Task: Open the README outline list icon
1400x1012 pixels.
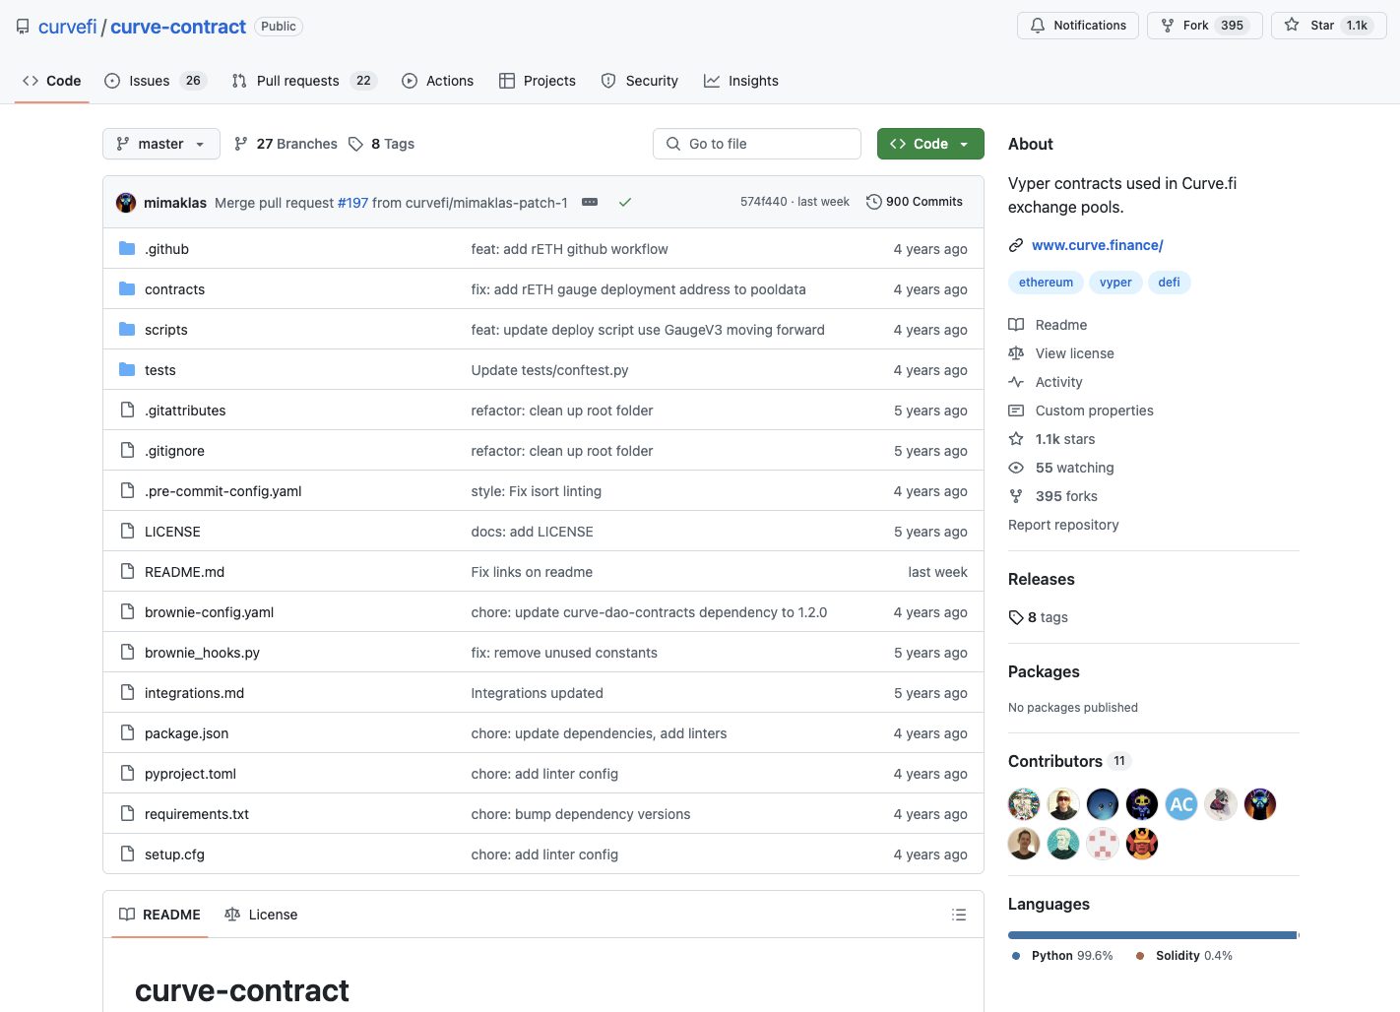Action: tap(959, 915)
